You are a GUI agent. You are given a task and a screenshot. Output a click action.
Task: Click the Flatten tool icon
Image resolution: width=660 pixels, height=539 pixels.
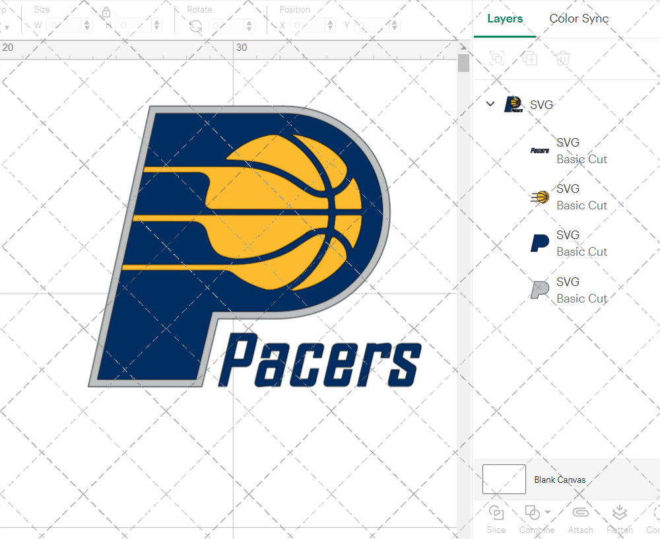pos(620,513)
